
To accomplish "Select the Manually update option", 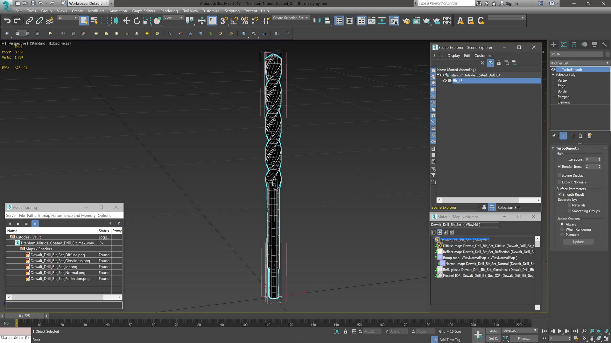I will point(562,235).
